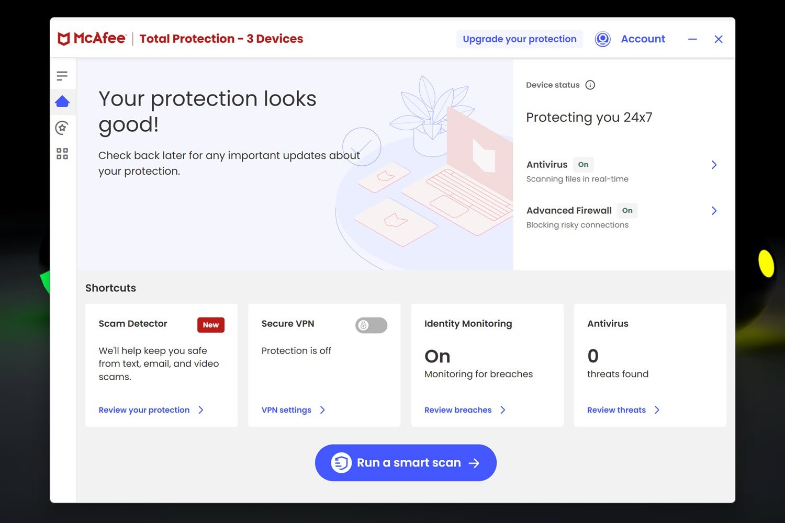Click the Secure VPN card title
This screenshot has width=785, height=523.
[288, 324]
